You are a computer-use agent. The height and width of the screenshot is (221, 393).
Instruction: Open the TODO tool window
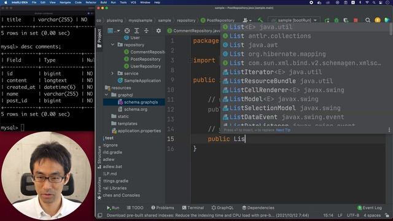coord(135,207)
